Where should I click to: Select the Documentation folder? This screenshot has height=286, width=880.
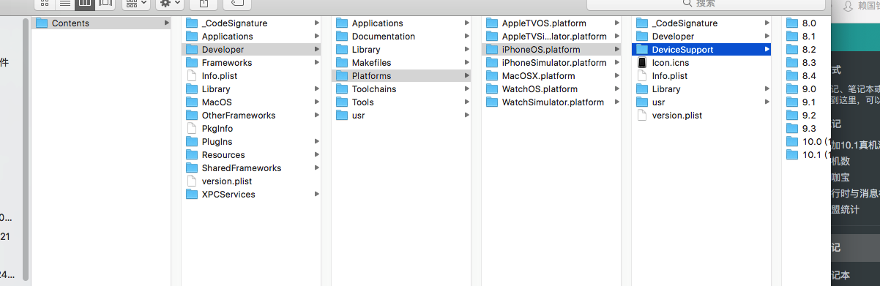401,37
